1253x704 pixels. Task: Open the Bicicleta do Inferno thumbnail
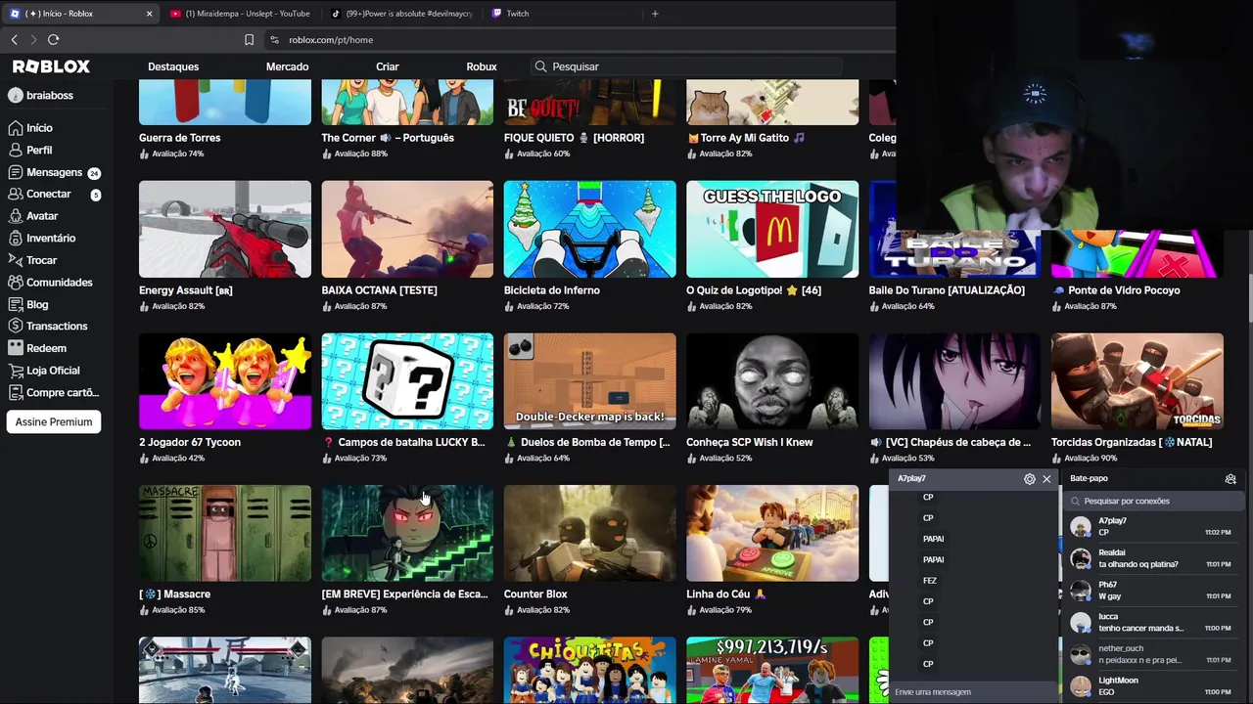[589, 229]
